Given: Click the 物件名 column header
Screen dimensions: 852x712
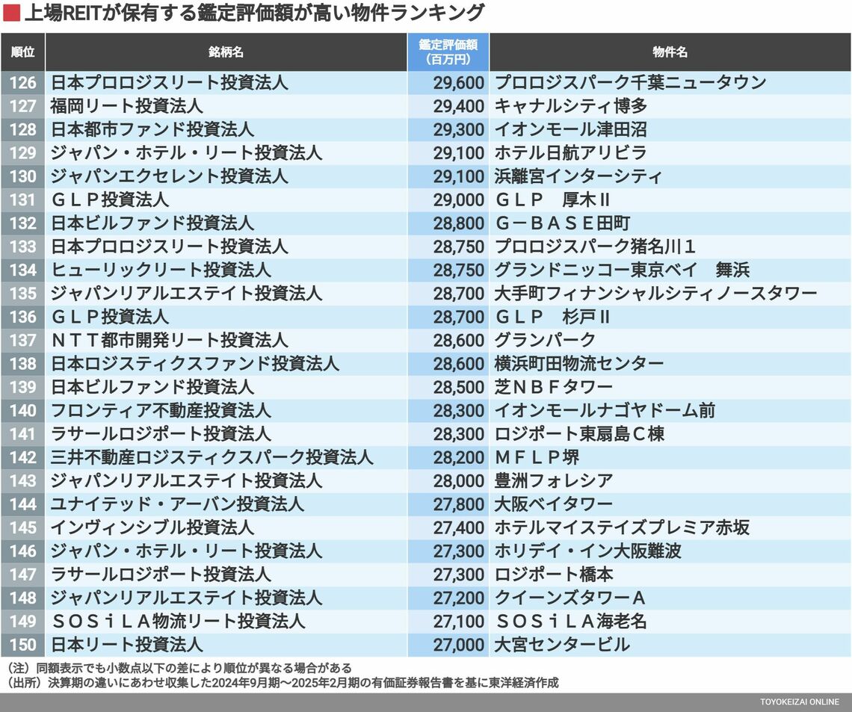Looking at the screenshot, I should 670,52.
